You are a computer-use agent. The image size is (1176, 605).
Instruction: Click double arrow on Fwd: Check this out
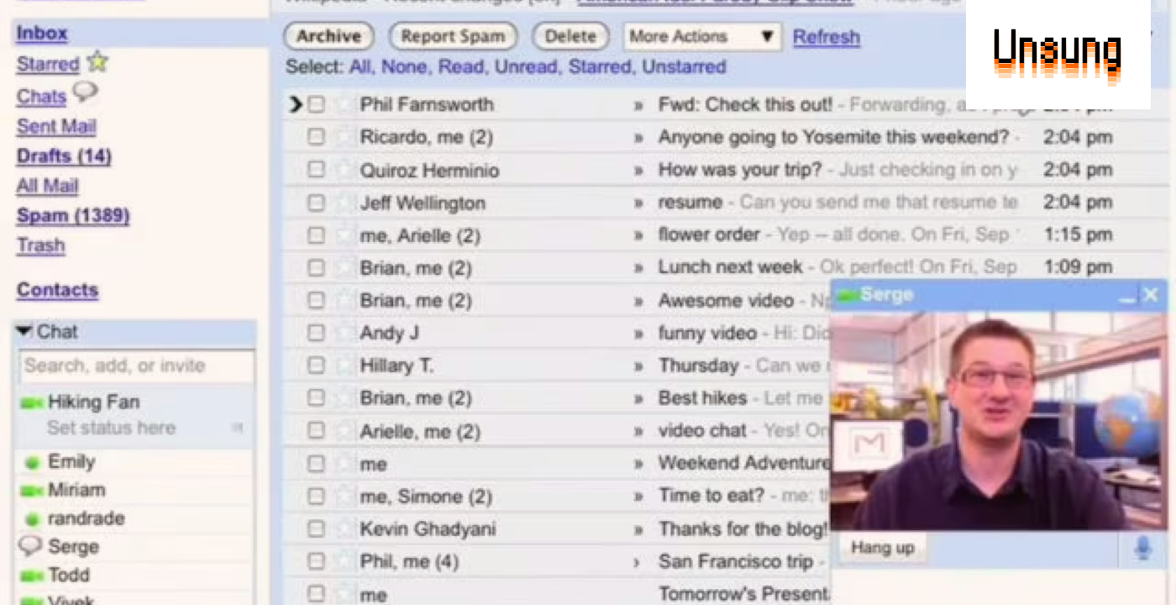click(x=638, y=106)
